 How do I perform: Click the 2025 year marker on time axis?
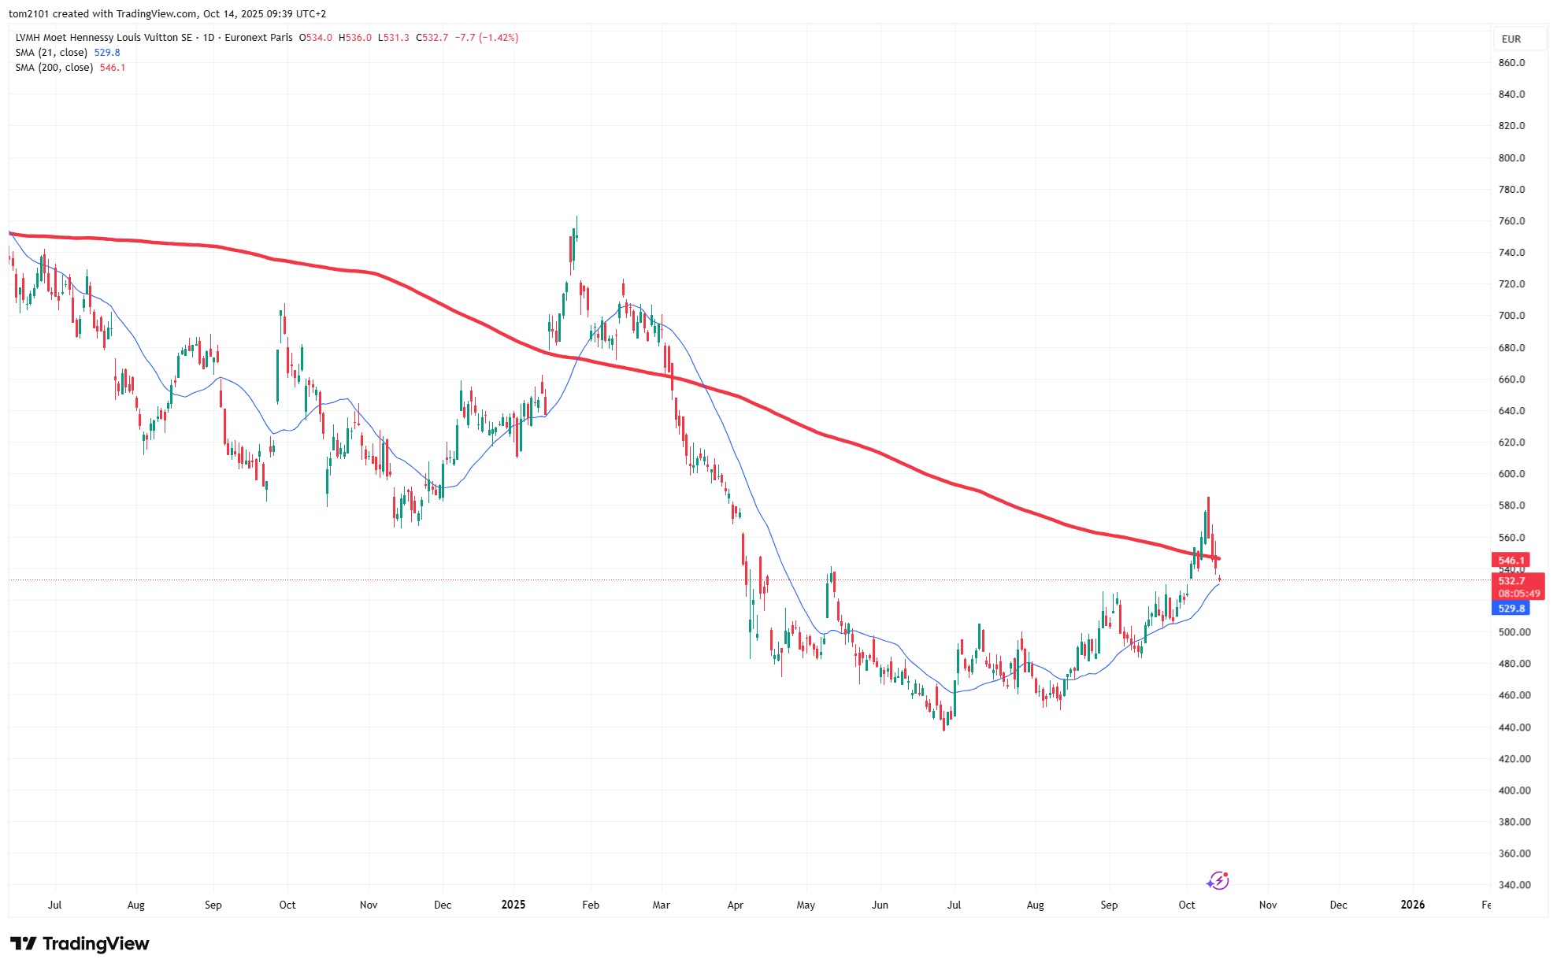(x=513, y=905)
